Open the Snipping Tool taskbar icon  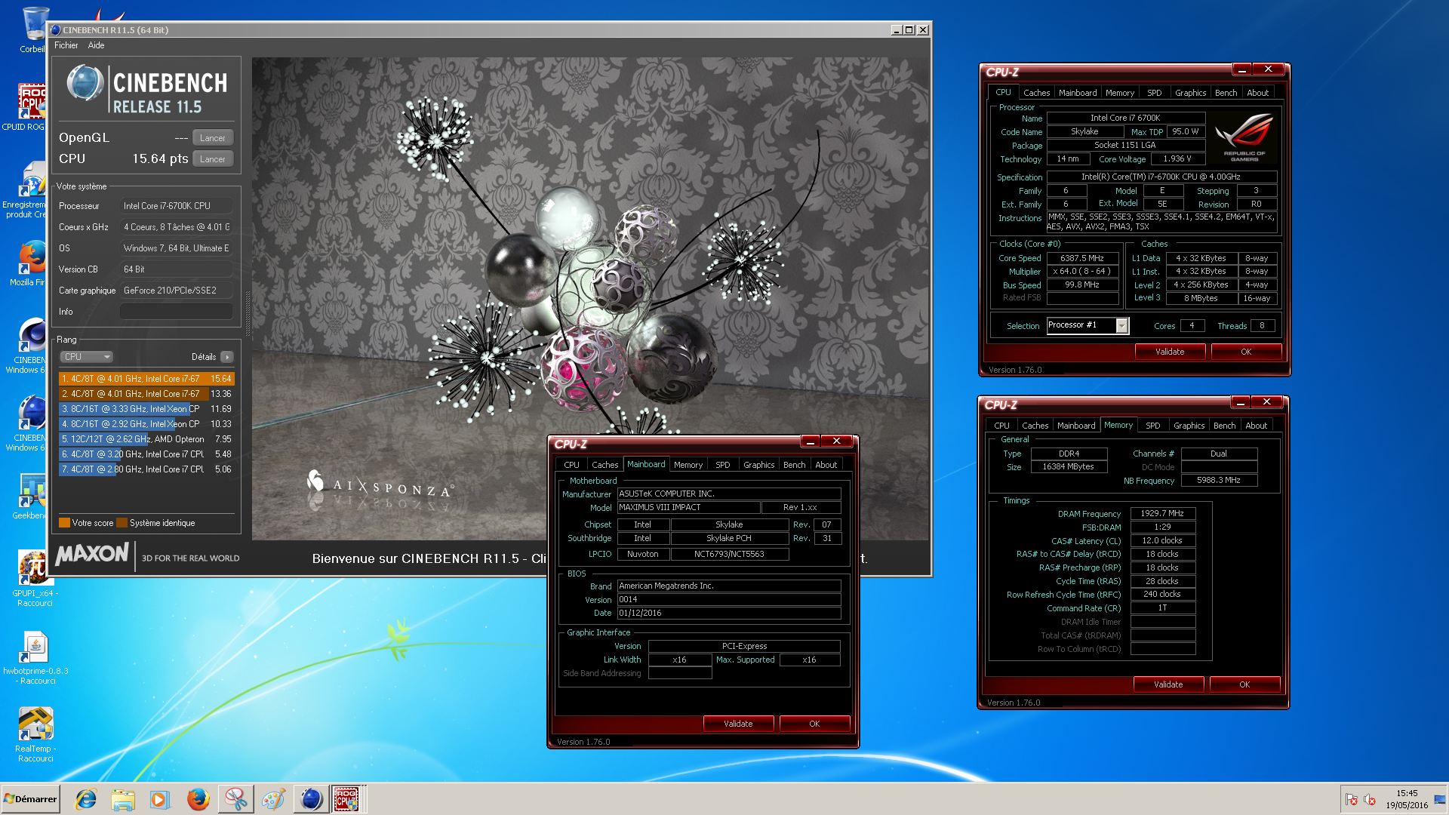(235, 799)
